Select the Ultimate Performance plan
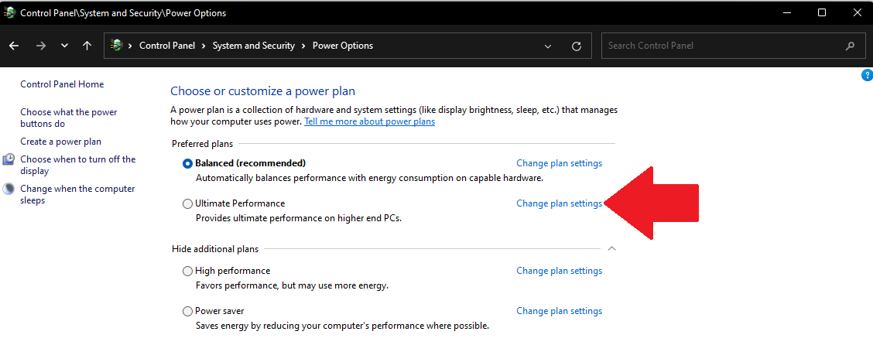The image size is (873, 345). pos(187,203)
